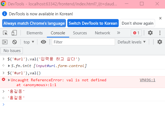
Task: Toggle the console sidebar icon
Action: [5, 42]
